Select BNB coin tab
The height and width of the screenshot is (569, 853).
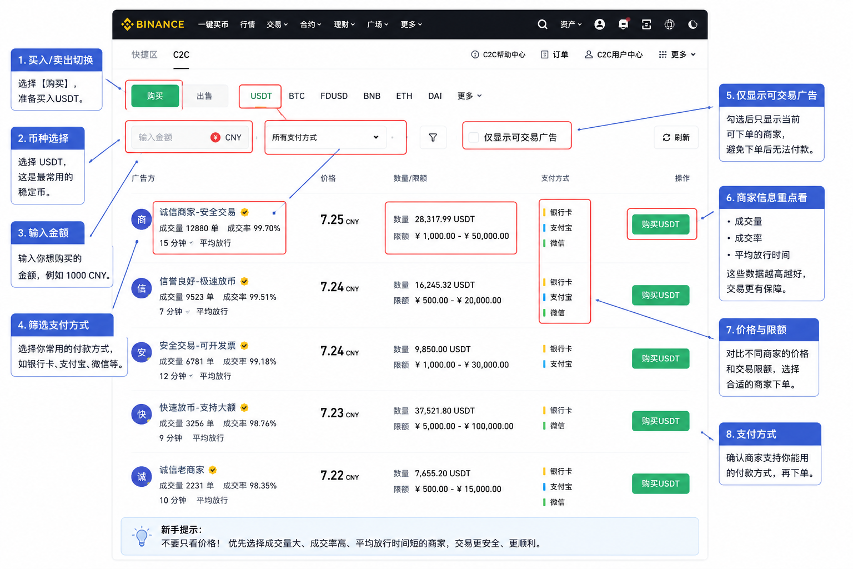pyautogui.click(x=372, y=96)
